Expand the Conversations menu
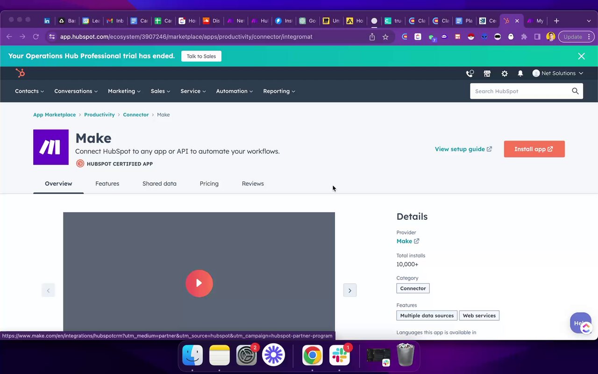598x374 pixels. coord(76,91)
